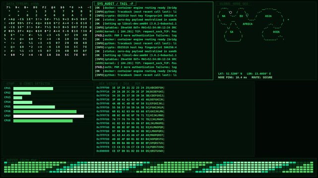Select hex address 0x7FFFF0

[x=103, y=147]
